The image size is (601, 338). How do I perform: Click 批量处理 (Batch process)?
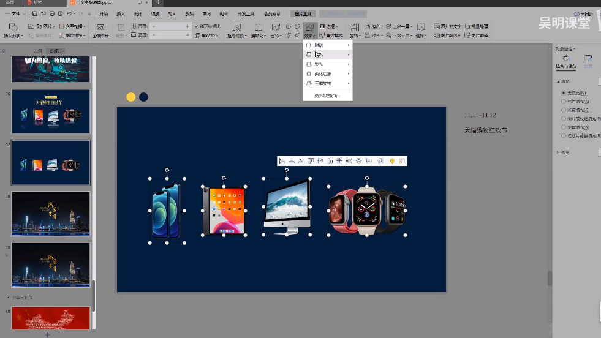(x=477, y=26)
